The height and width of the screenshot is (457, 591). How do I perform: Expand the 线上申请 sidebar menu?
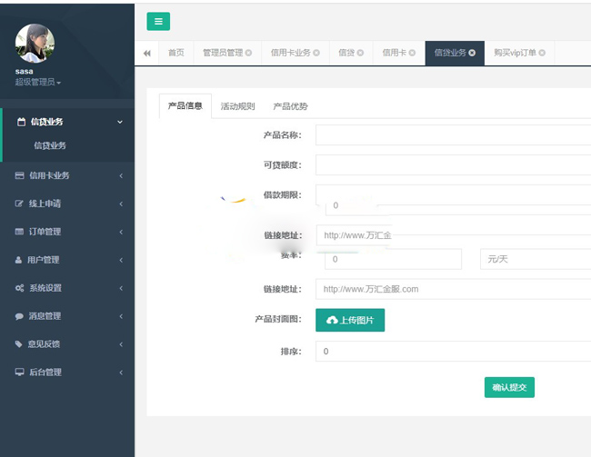pos(67,204)
